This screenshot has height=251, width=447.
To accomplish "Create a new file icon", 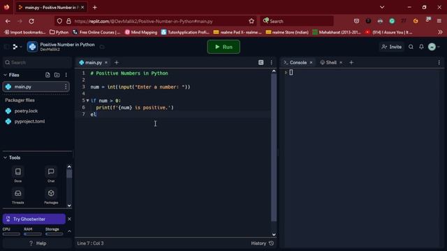I will click(47, 75).
